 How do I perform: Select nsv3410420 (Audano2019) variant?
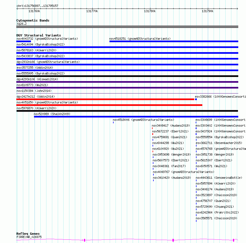[172, 178]
